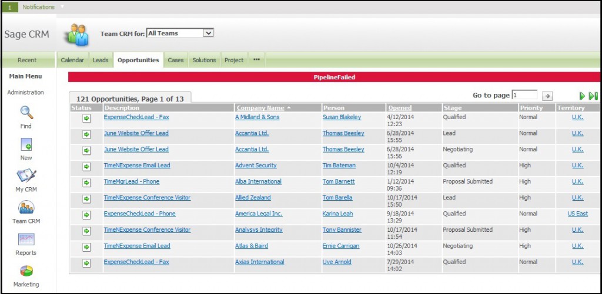
Task: Sort by the Company Name column
Action: 260,108
